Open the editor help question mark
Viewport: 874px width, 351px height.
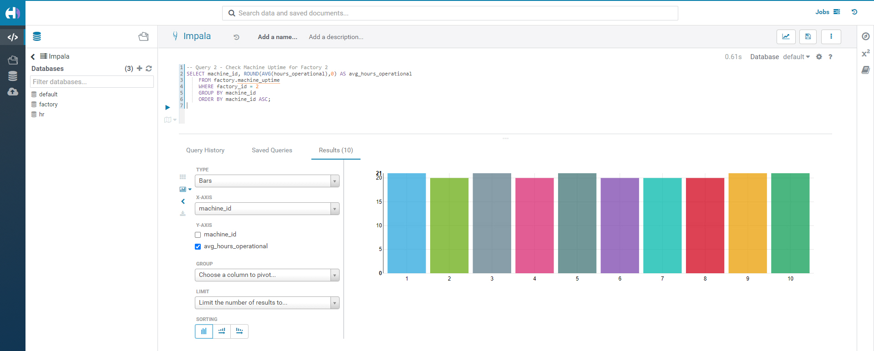tap(830, 57)
